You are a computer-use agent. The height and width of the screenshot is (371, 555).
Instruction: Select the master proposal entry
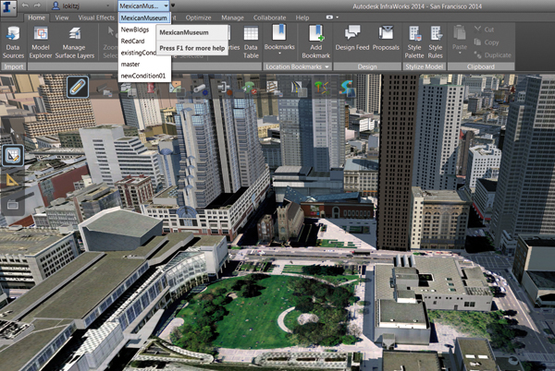coord(130,65)
